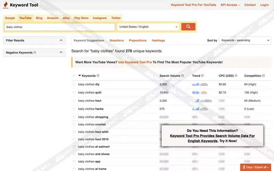Viewport: 274px width, 171px height.
Task: Check the baby clothes crochet row
Action: click(74, 125)
